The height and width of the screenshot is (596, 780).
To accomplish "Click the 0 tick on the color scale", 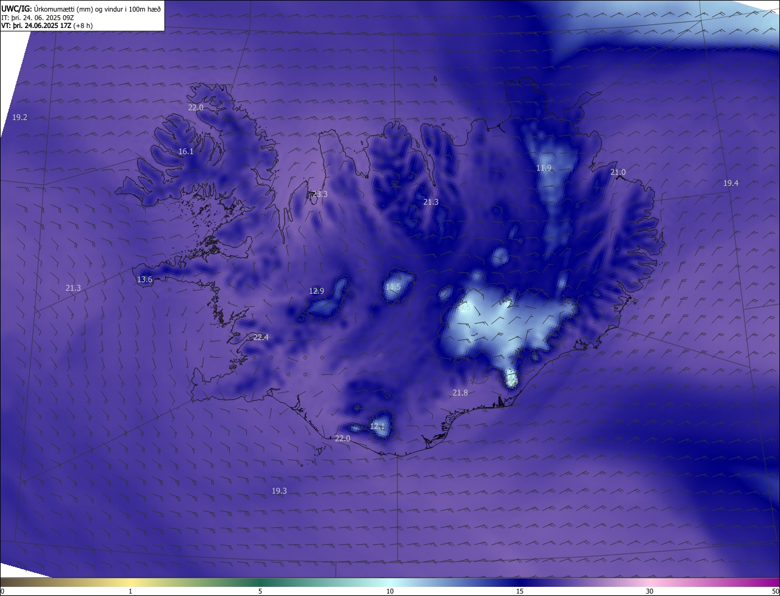I will pyautogui.click(x=2, y=592).
